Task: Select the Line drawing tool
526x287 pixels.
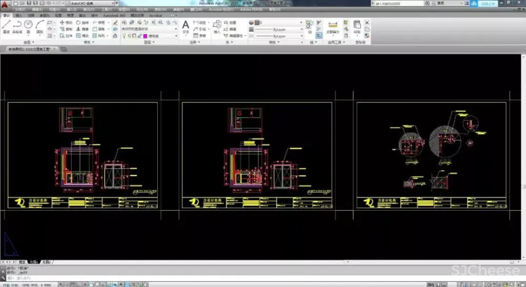Action: [6, 26]
